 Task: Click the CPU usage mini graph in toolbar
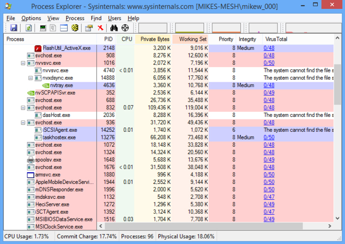pyautogui.click(x=152, y=28)
